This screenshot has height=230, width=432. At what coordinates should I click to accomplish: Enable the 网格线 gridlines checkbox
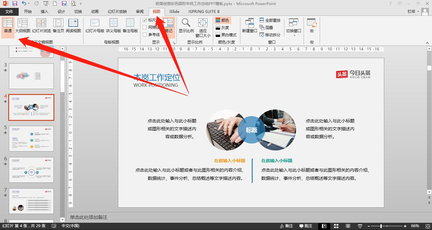click(145, 27)
